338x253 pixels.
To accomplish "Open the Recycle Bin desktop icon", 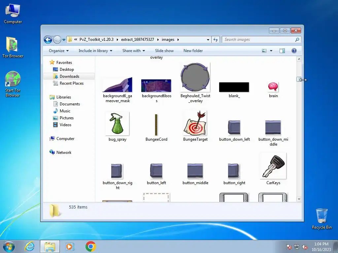I will coord(321,219).
